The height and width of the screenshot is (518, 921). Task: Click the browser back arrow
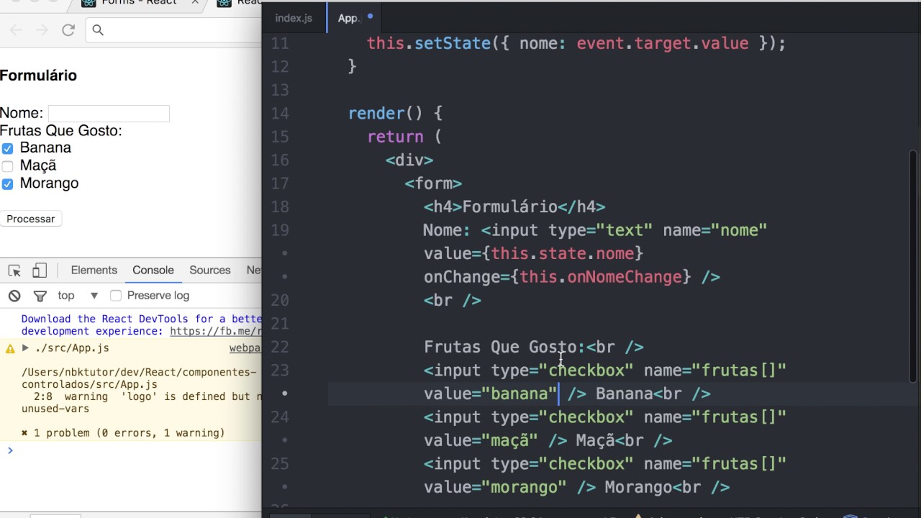click(16, 29)
